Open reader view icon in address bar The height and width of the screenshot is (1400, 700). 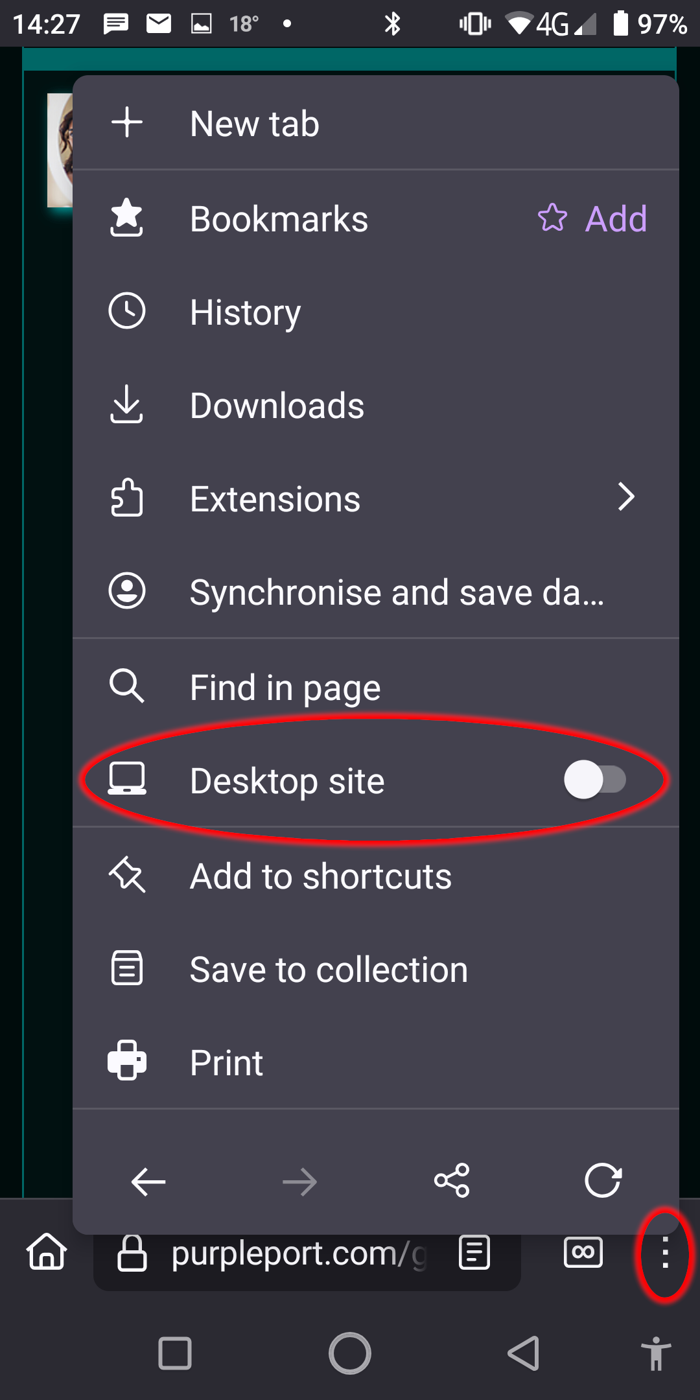[474, 1252]
